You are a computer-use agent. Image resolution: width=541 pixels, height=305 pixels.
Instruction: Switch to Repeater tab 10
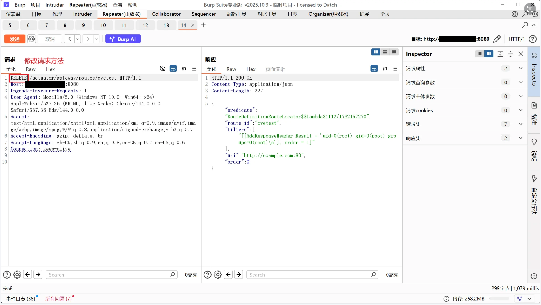(103, 25)
